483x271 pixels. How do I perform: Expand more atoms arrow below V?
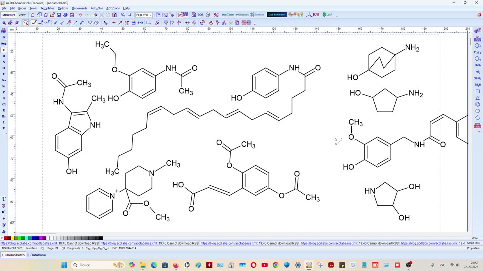coord(5,134)
